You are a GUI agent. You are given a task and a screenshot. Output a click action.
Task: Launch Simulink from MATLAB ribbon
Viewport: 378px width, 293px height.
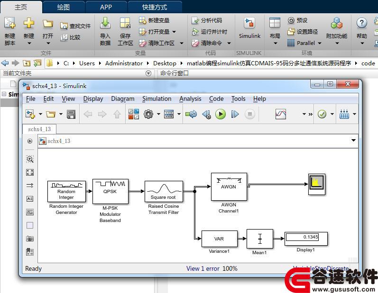point(249,28)
